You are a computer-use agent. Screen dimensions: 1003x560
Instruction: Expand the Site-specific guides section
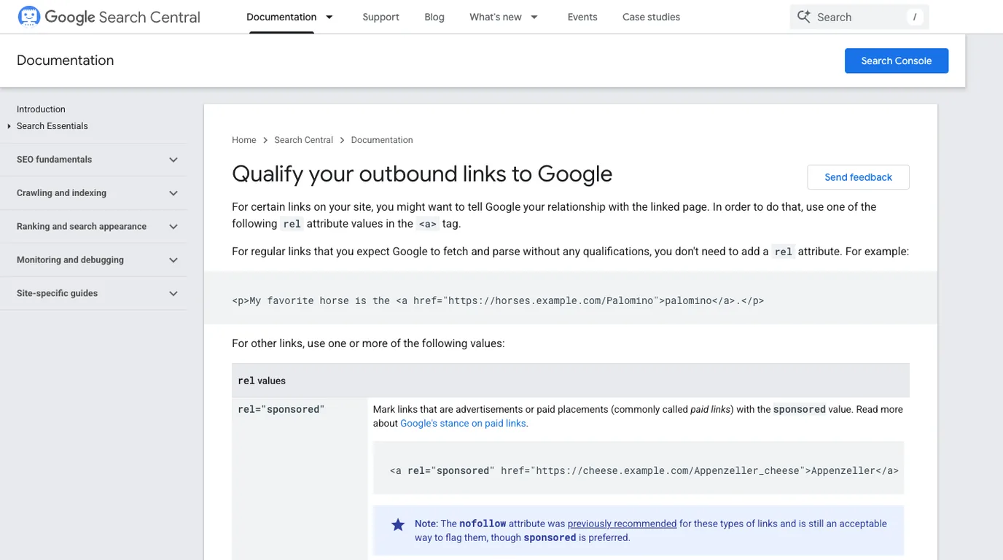[x=173, y=294]
